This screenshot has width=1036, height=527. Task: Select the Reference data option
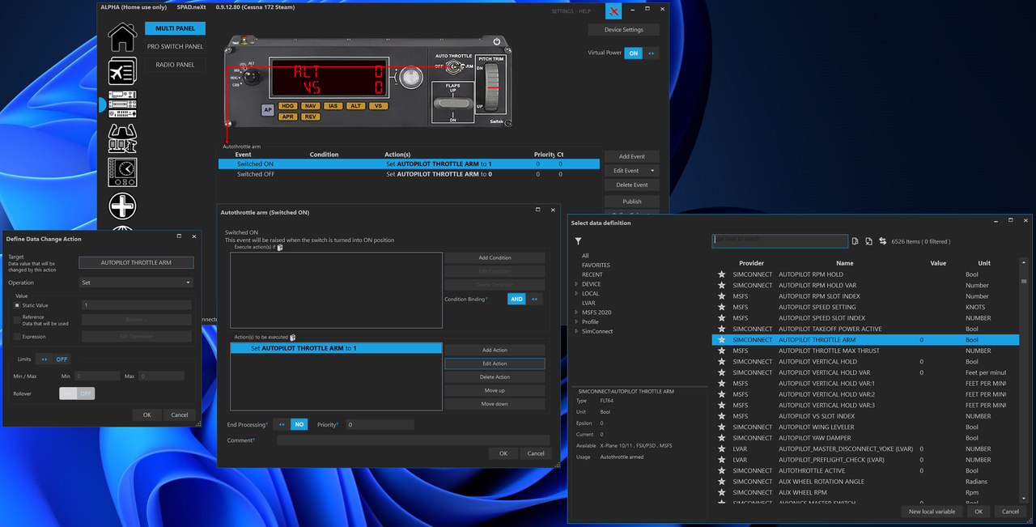tap(17, 320)
